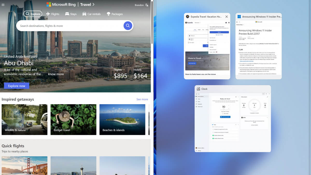
Task: Go to the Packages tab
Action: click(x=115, y=14)
